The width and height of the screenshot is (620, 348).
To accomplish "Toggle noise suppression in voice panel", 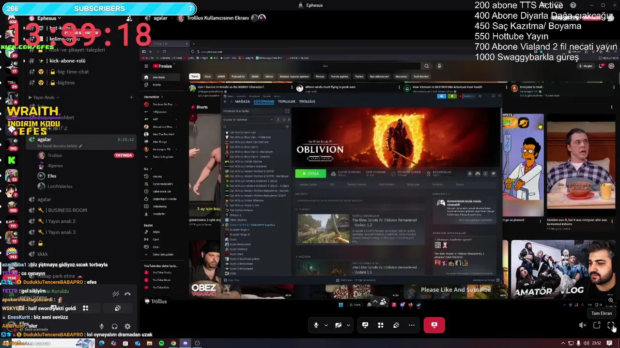I will [x=116, y=294].
